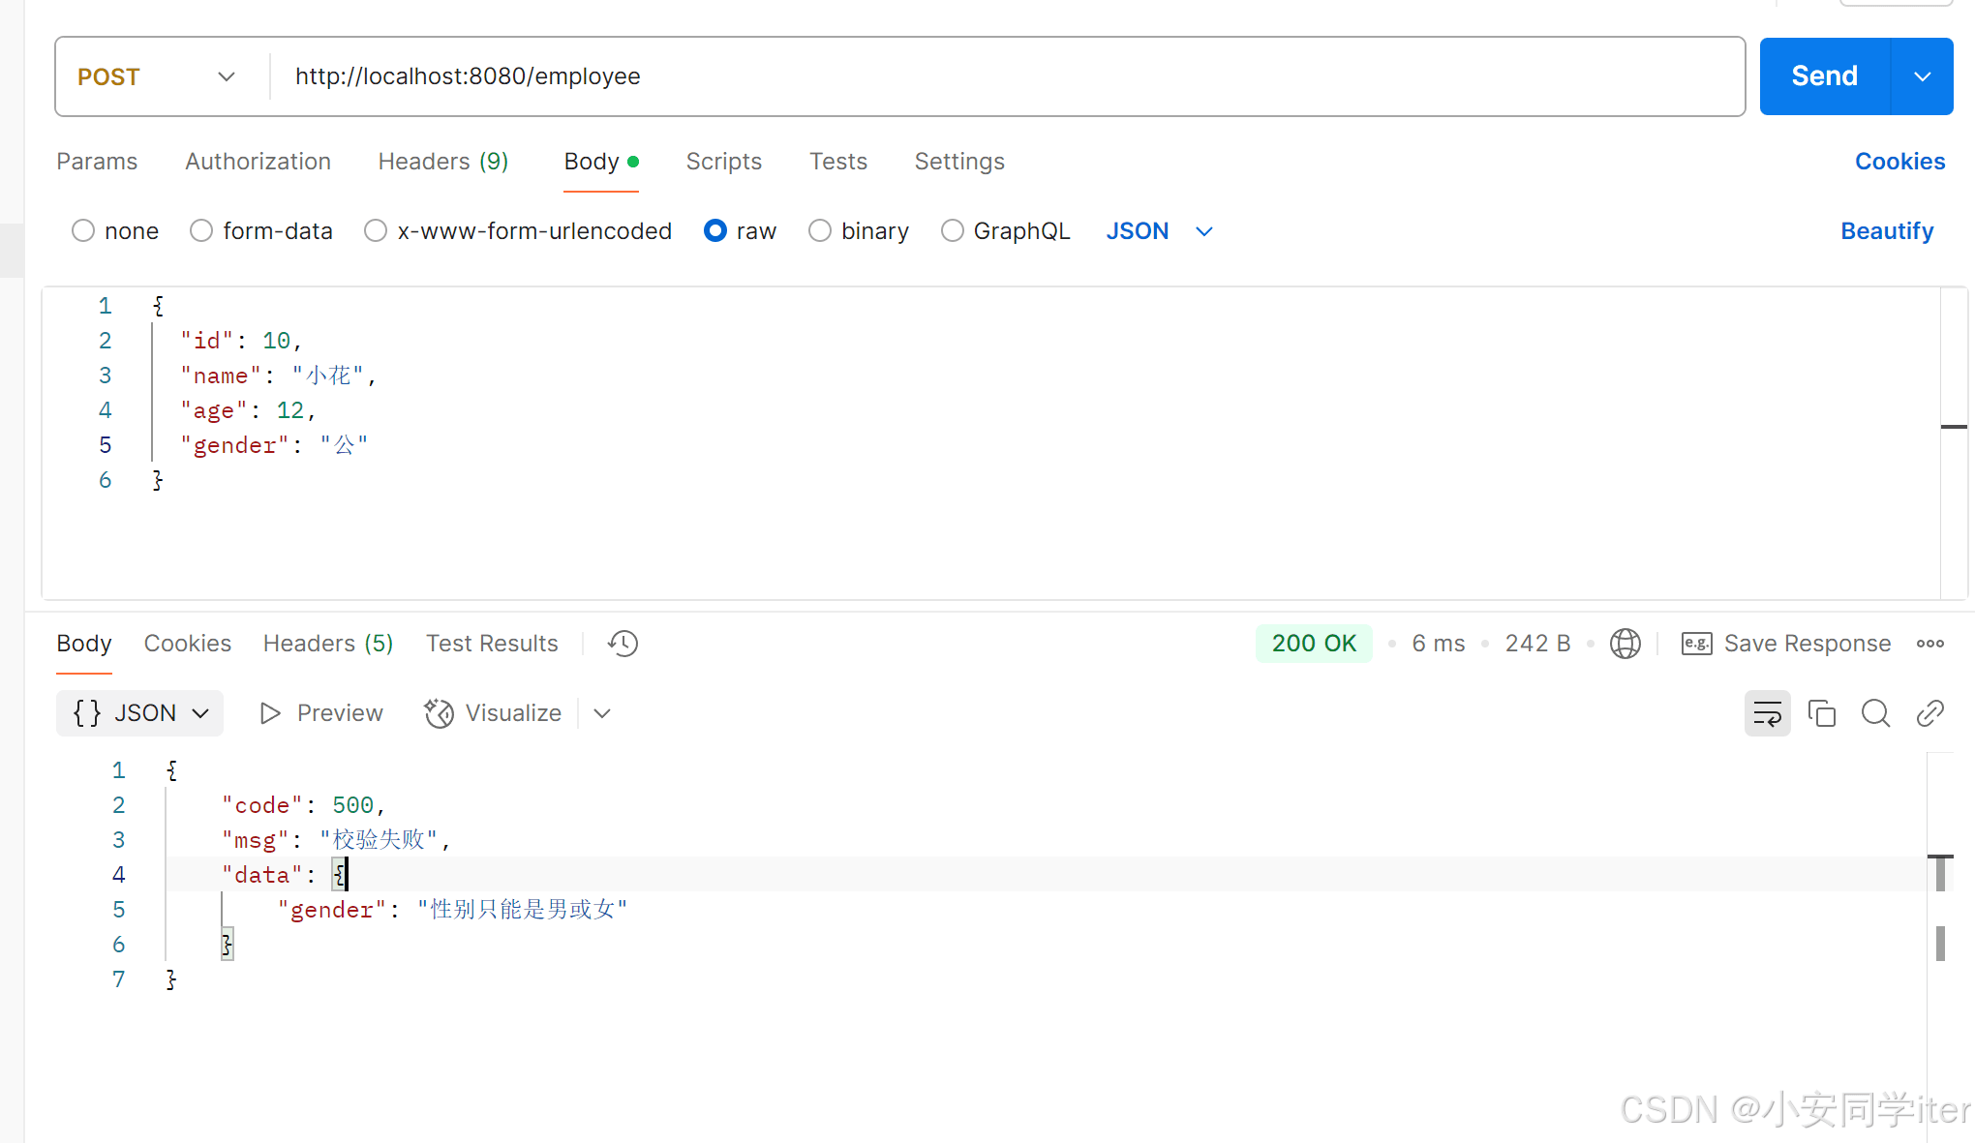The image size is (1975, 1143).
Task: Click the "name" line in request body editor
Action: [278, 376]
